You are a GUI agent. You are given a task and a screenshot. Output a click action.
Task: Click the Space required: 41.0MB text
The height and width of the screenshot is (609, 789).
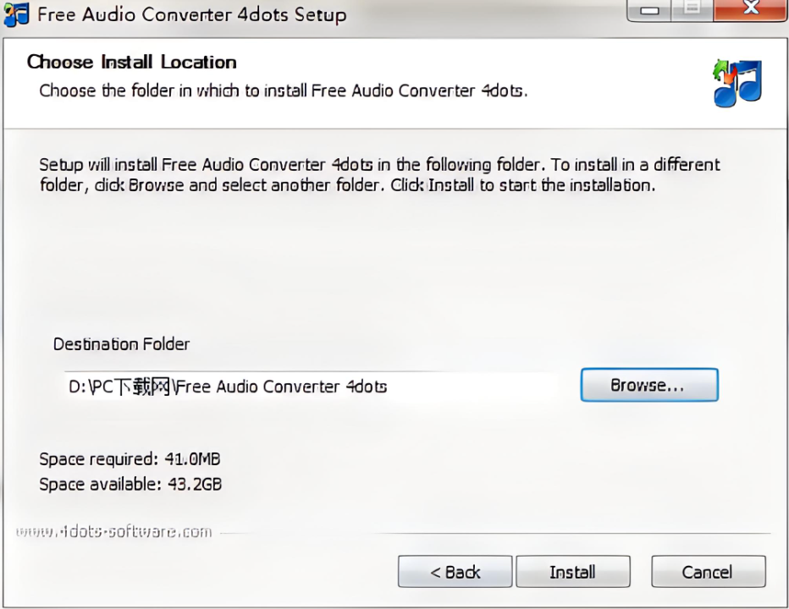tap(130, 458)
